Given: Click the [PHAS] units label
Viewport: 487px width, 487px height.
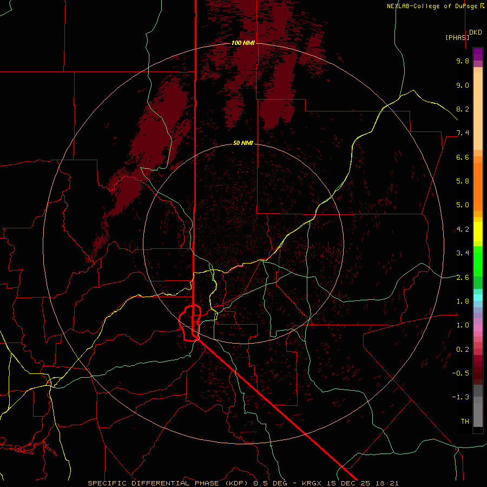Looking at the screenshot, I should click(457, 37).
